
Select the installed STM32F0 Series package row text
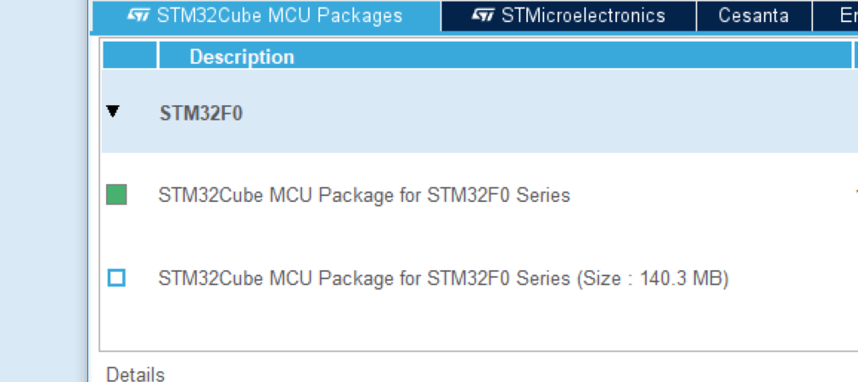(364, 195)
